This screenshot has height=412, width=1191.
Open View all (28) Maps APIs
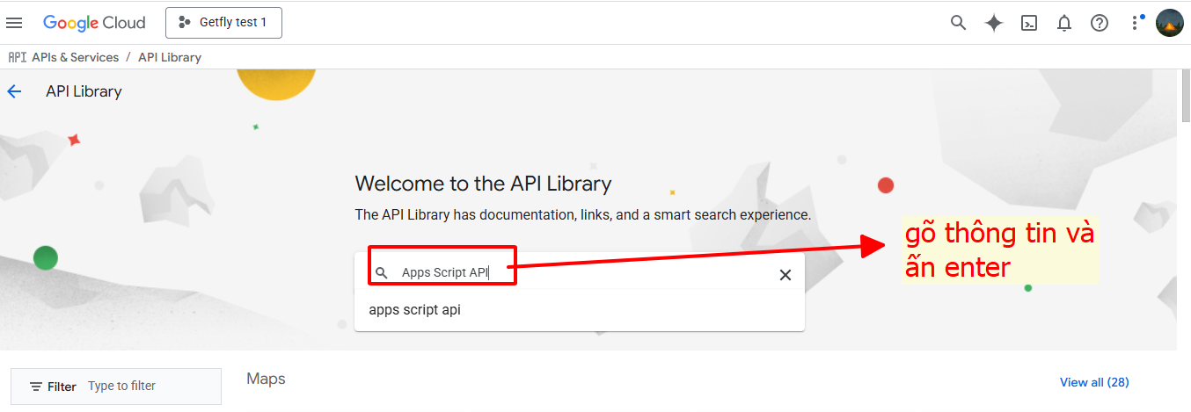coord(1094,382)
